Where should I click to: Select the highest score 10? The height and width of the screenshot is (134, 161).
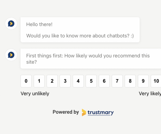point(156,81)
